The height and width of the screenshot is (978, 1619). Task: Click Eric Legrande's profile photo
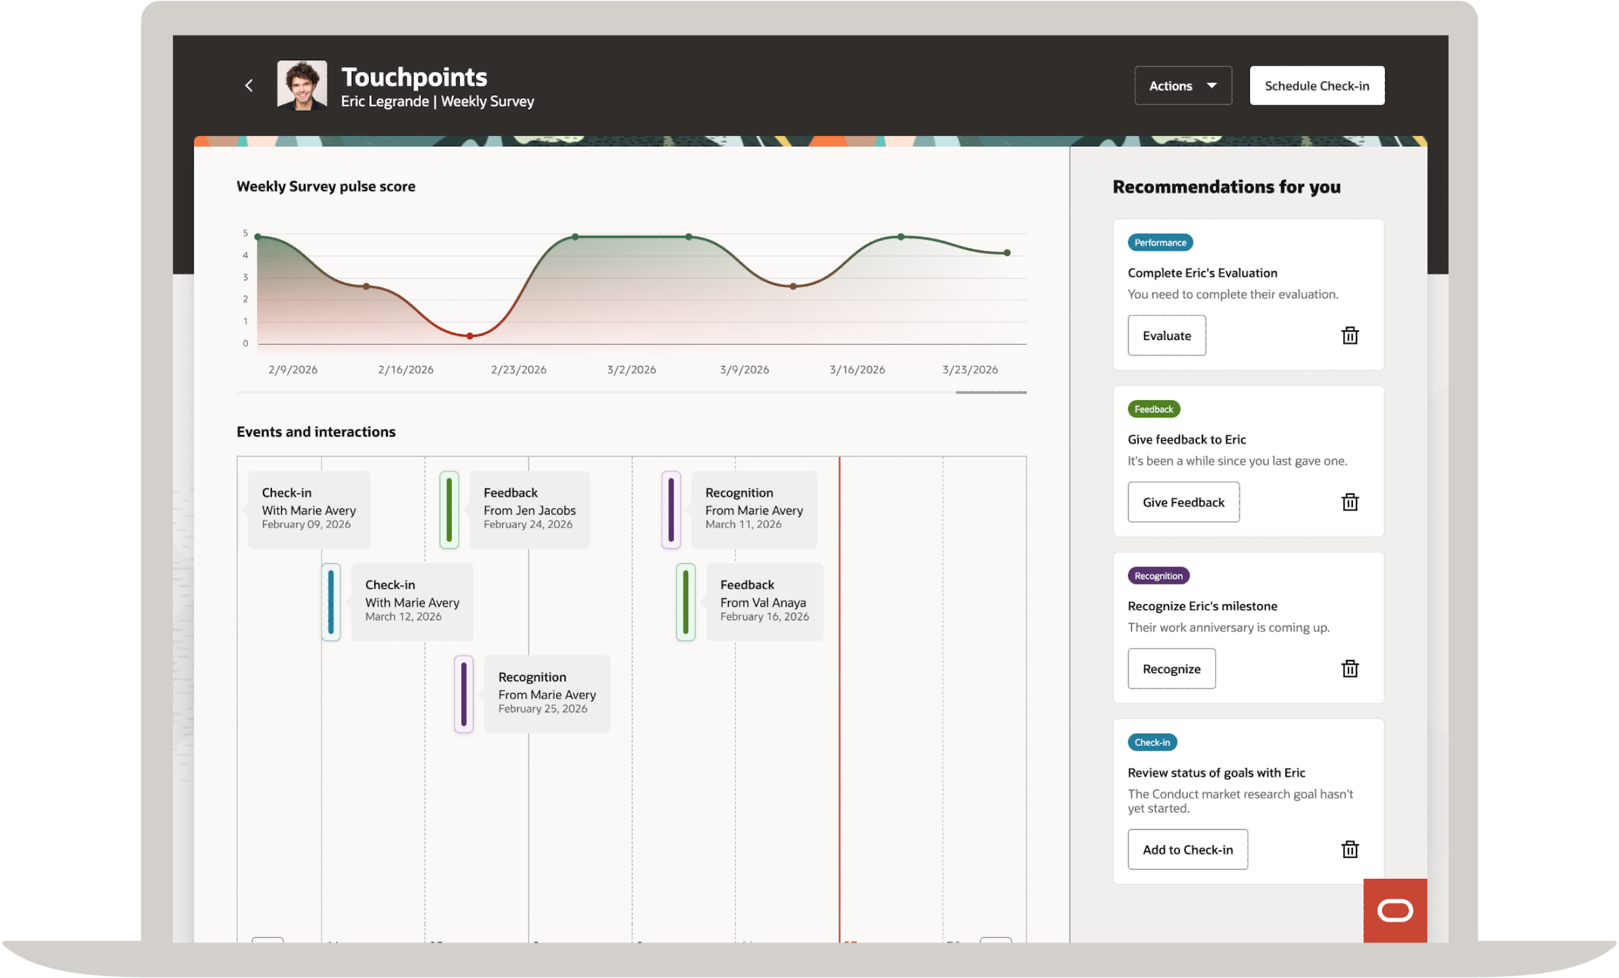(302, 85)
